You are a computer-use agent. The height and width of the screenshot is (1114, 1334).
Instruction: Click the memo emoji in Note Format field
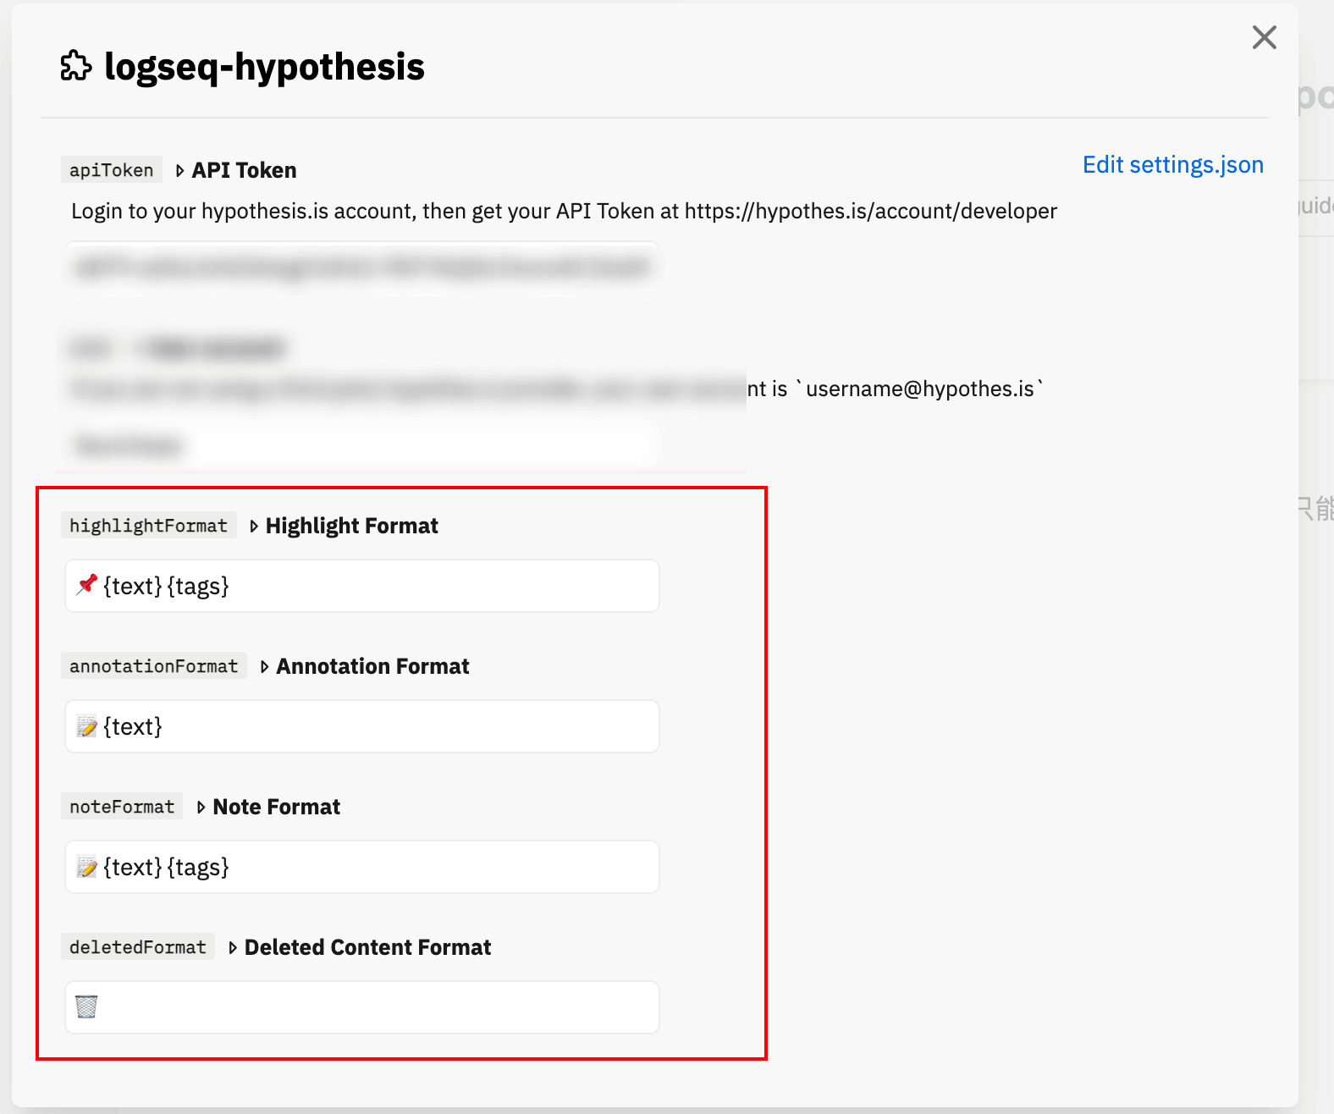[x=86, y=867]
